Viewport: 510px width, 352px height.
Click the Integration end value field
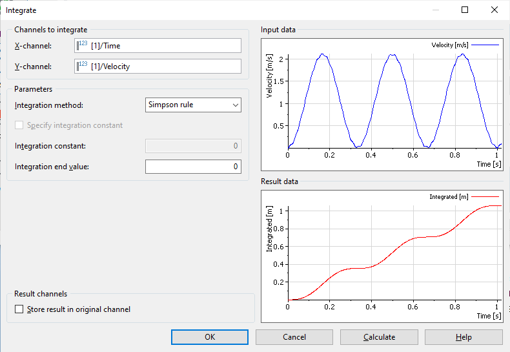193,167
